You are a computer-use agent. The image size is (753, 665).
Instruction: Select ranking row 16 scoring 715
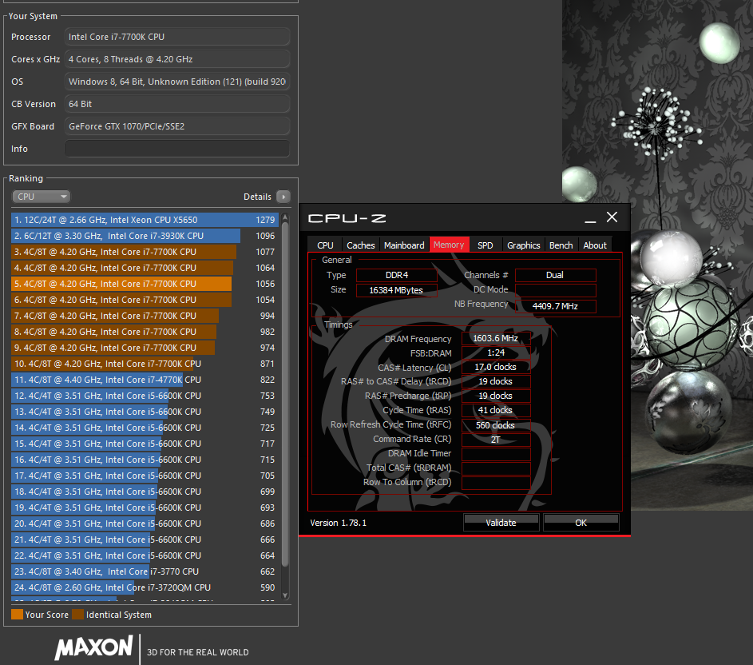click(145, 460)
